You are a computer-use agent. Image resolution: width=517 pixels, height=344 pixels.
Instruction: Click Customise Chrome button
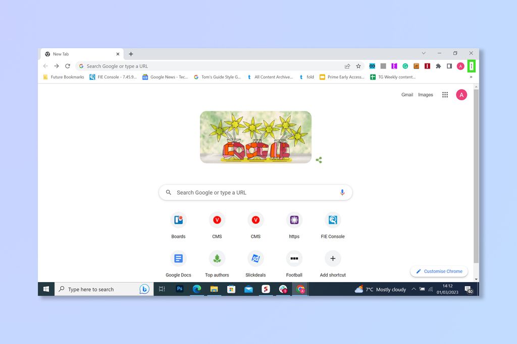439,271
